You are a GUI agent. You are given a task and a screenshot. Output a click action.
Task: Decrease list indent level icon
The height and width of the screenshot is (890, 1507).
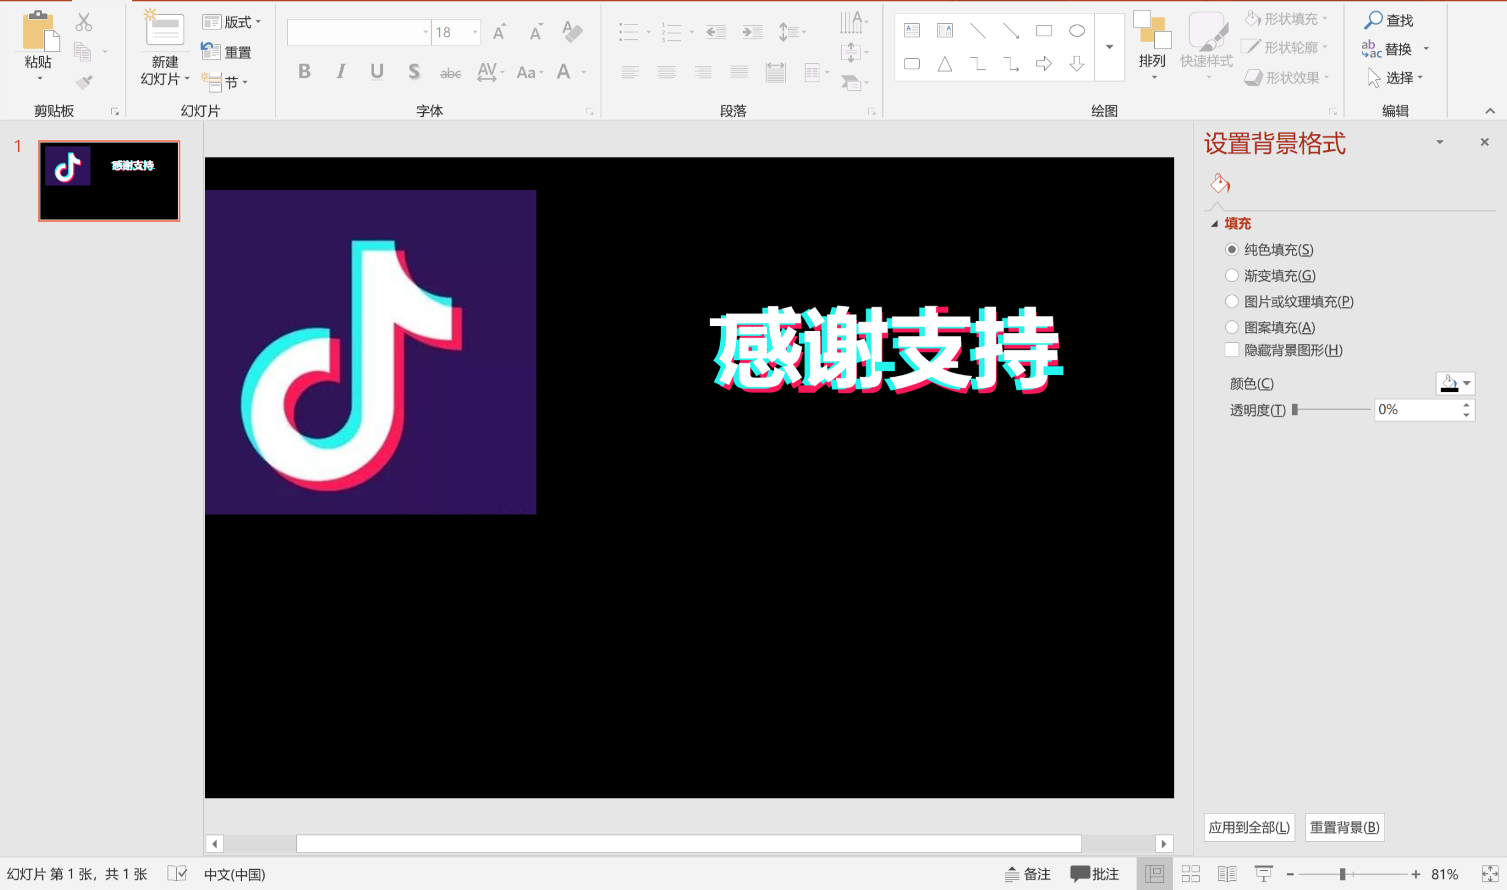pos(716,32)
